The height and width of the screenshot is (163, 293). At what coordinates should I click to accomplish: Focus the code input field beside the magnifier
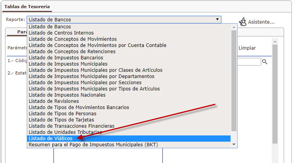pyautogui.click(x=249, y=62)
